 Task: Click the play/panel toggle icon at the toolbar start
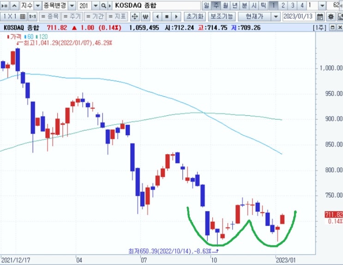click(4, 6)
